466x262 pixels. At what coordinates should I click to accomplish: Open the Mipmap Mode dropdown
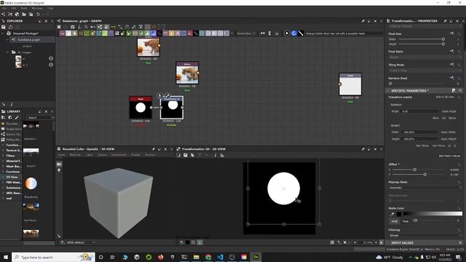click(425, 188)
